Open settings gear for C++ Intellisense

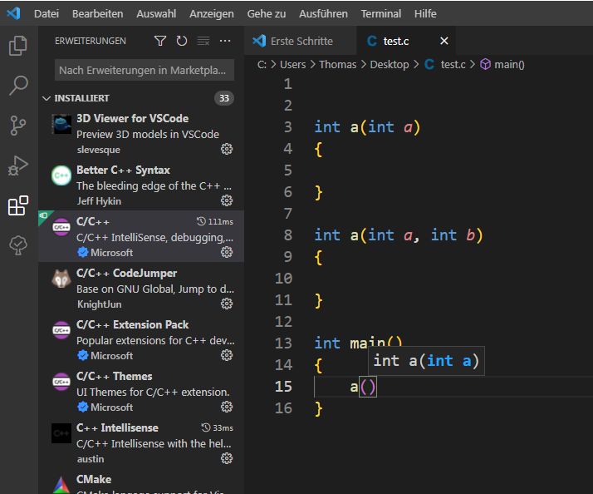pyautogui.click(x=227, y=458)
